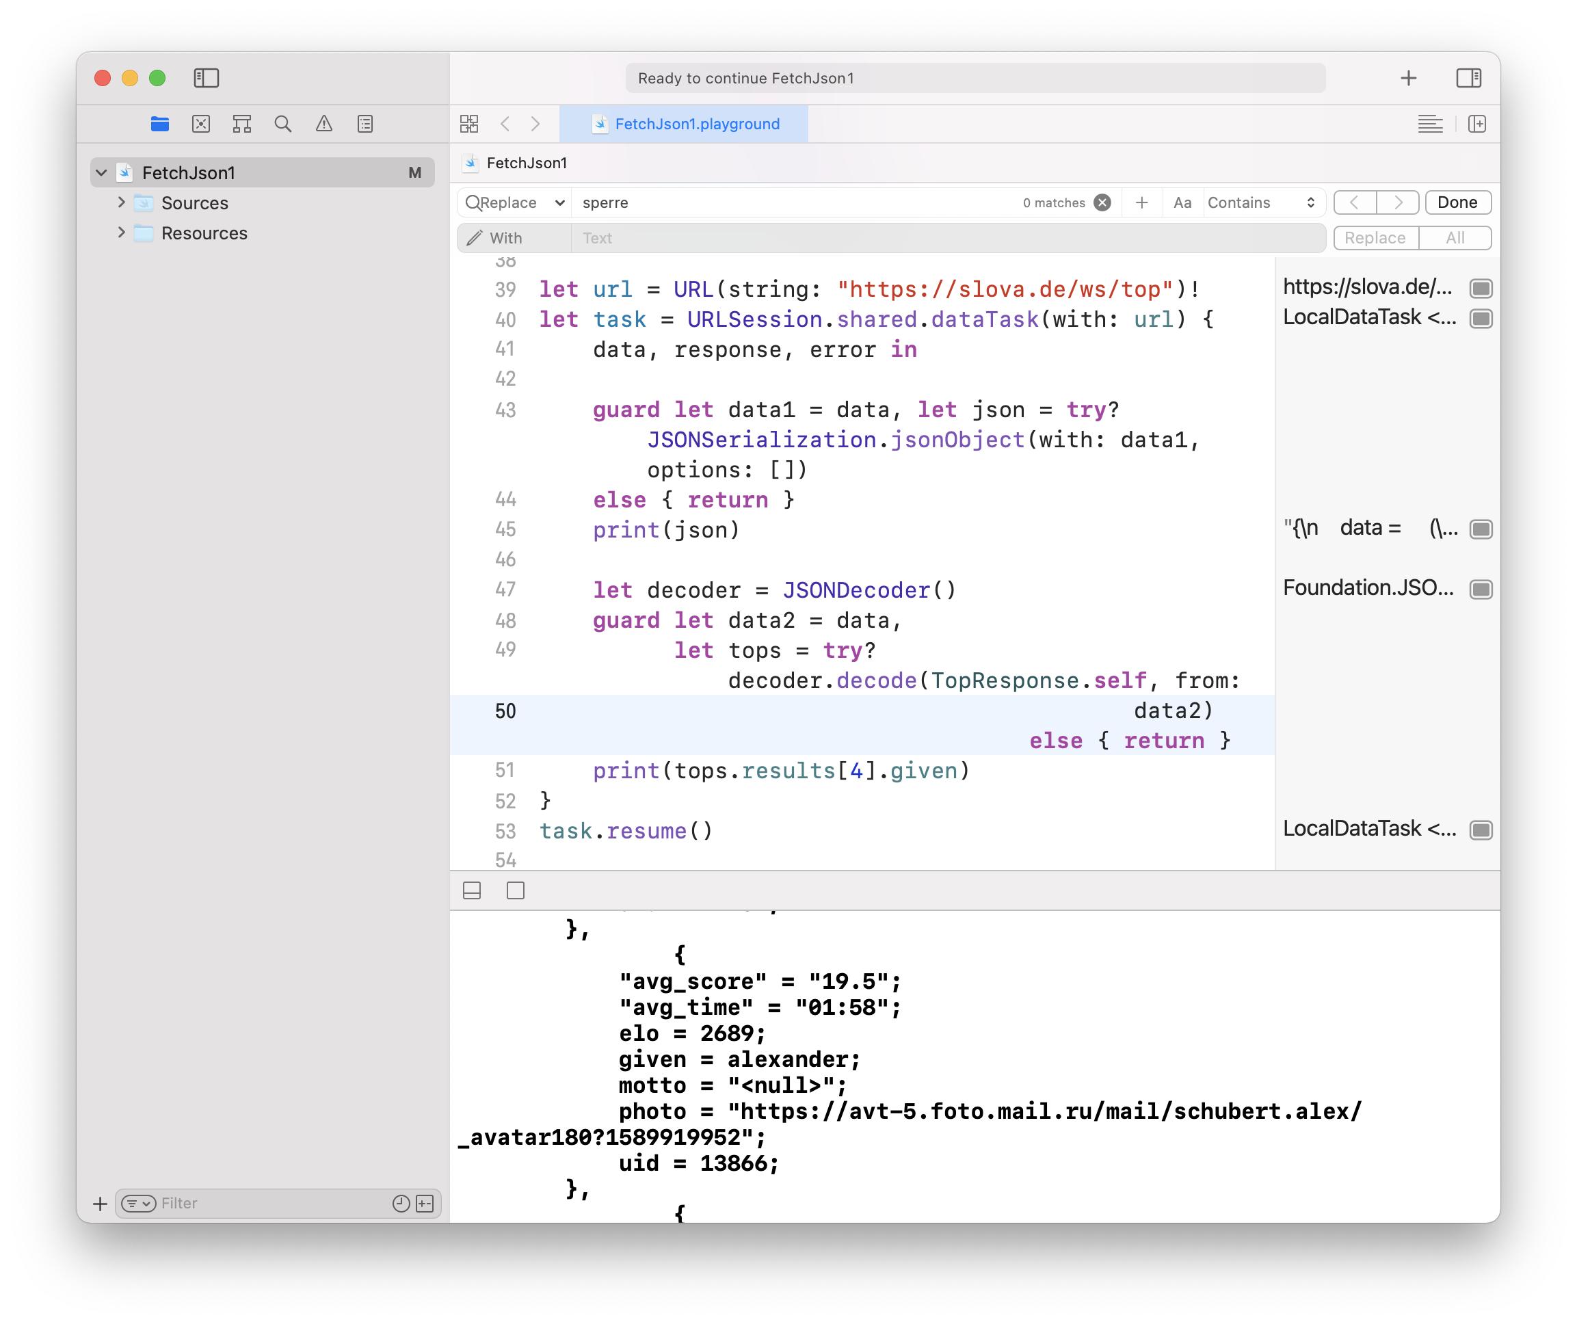The image size is (1577, 1324).
Task: Add an editor on the right
Action: point(1476,124)
